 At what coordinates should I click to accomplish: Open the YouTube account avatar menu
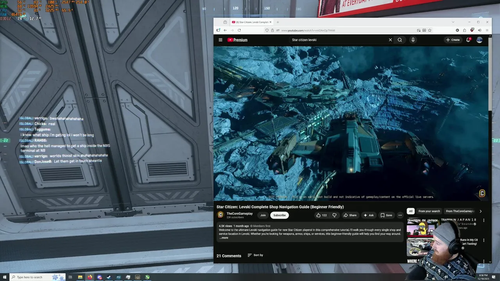coord(479,40)
